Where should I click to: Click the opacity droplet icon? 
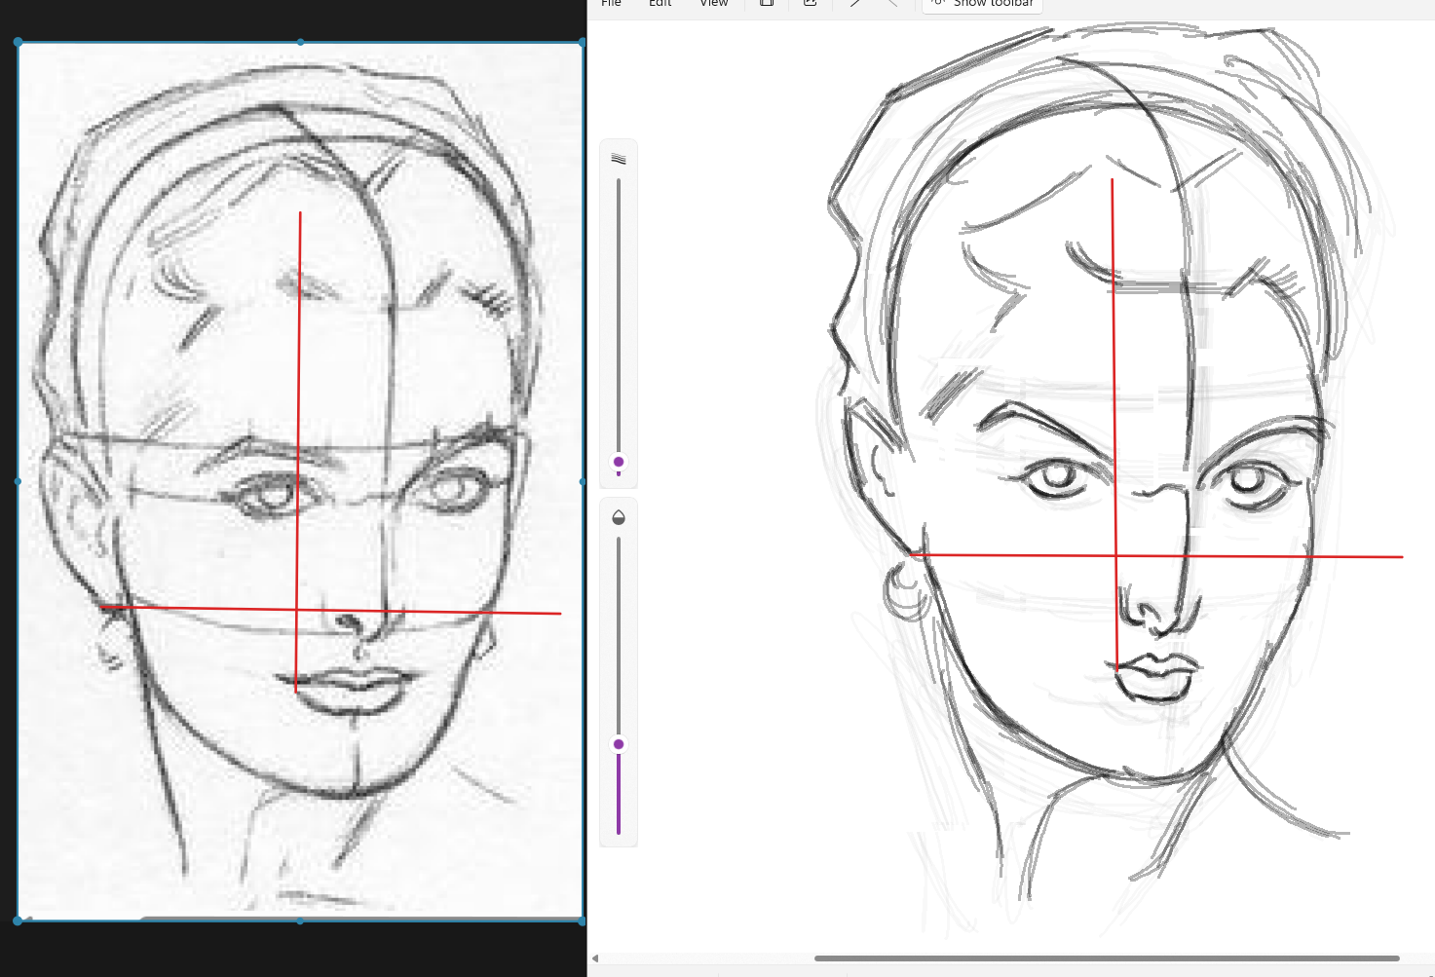pyautogui.click(x=619, y=517)
